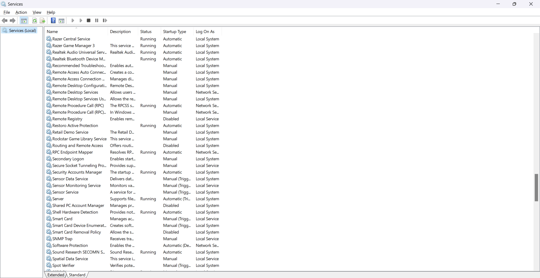
Task: Open the View menu
Action: [x=37, y=12]
